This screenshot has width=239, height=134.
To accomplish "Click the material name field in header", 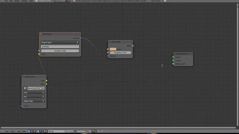I will point(56,131).
